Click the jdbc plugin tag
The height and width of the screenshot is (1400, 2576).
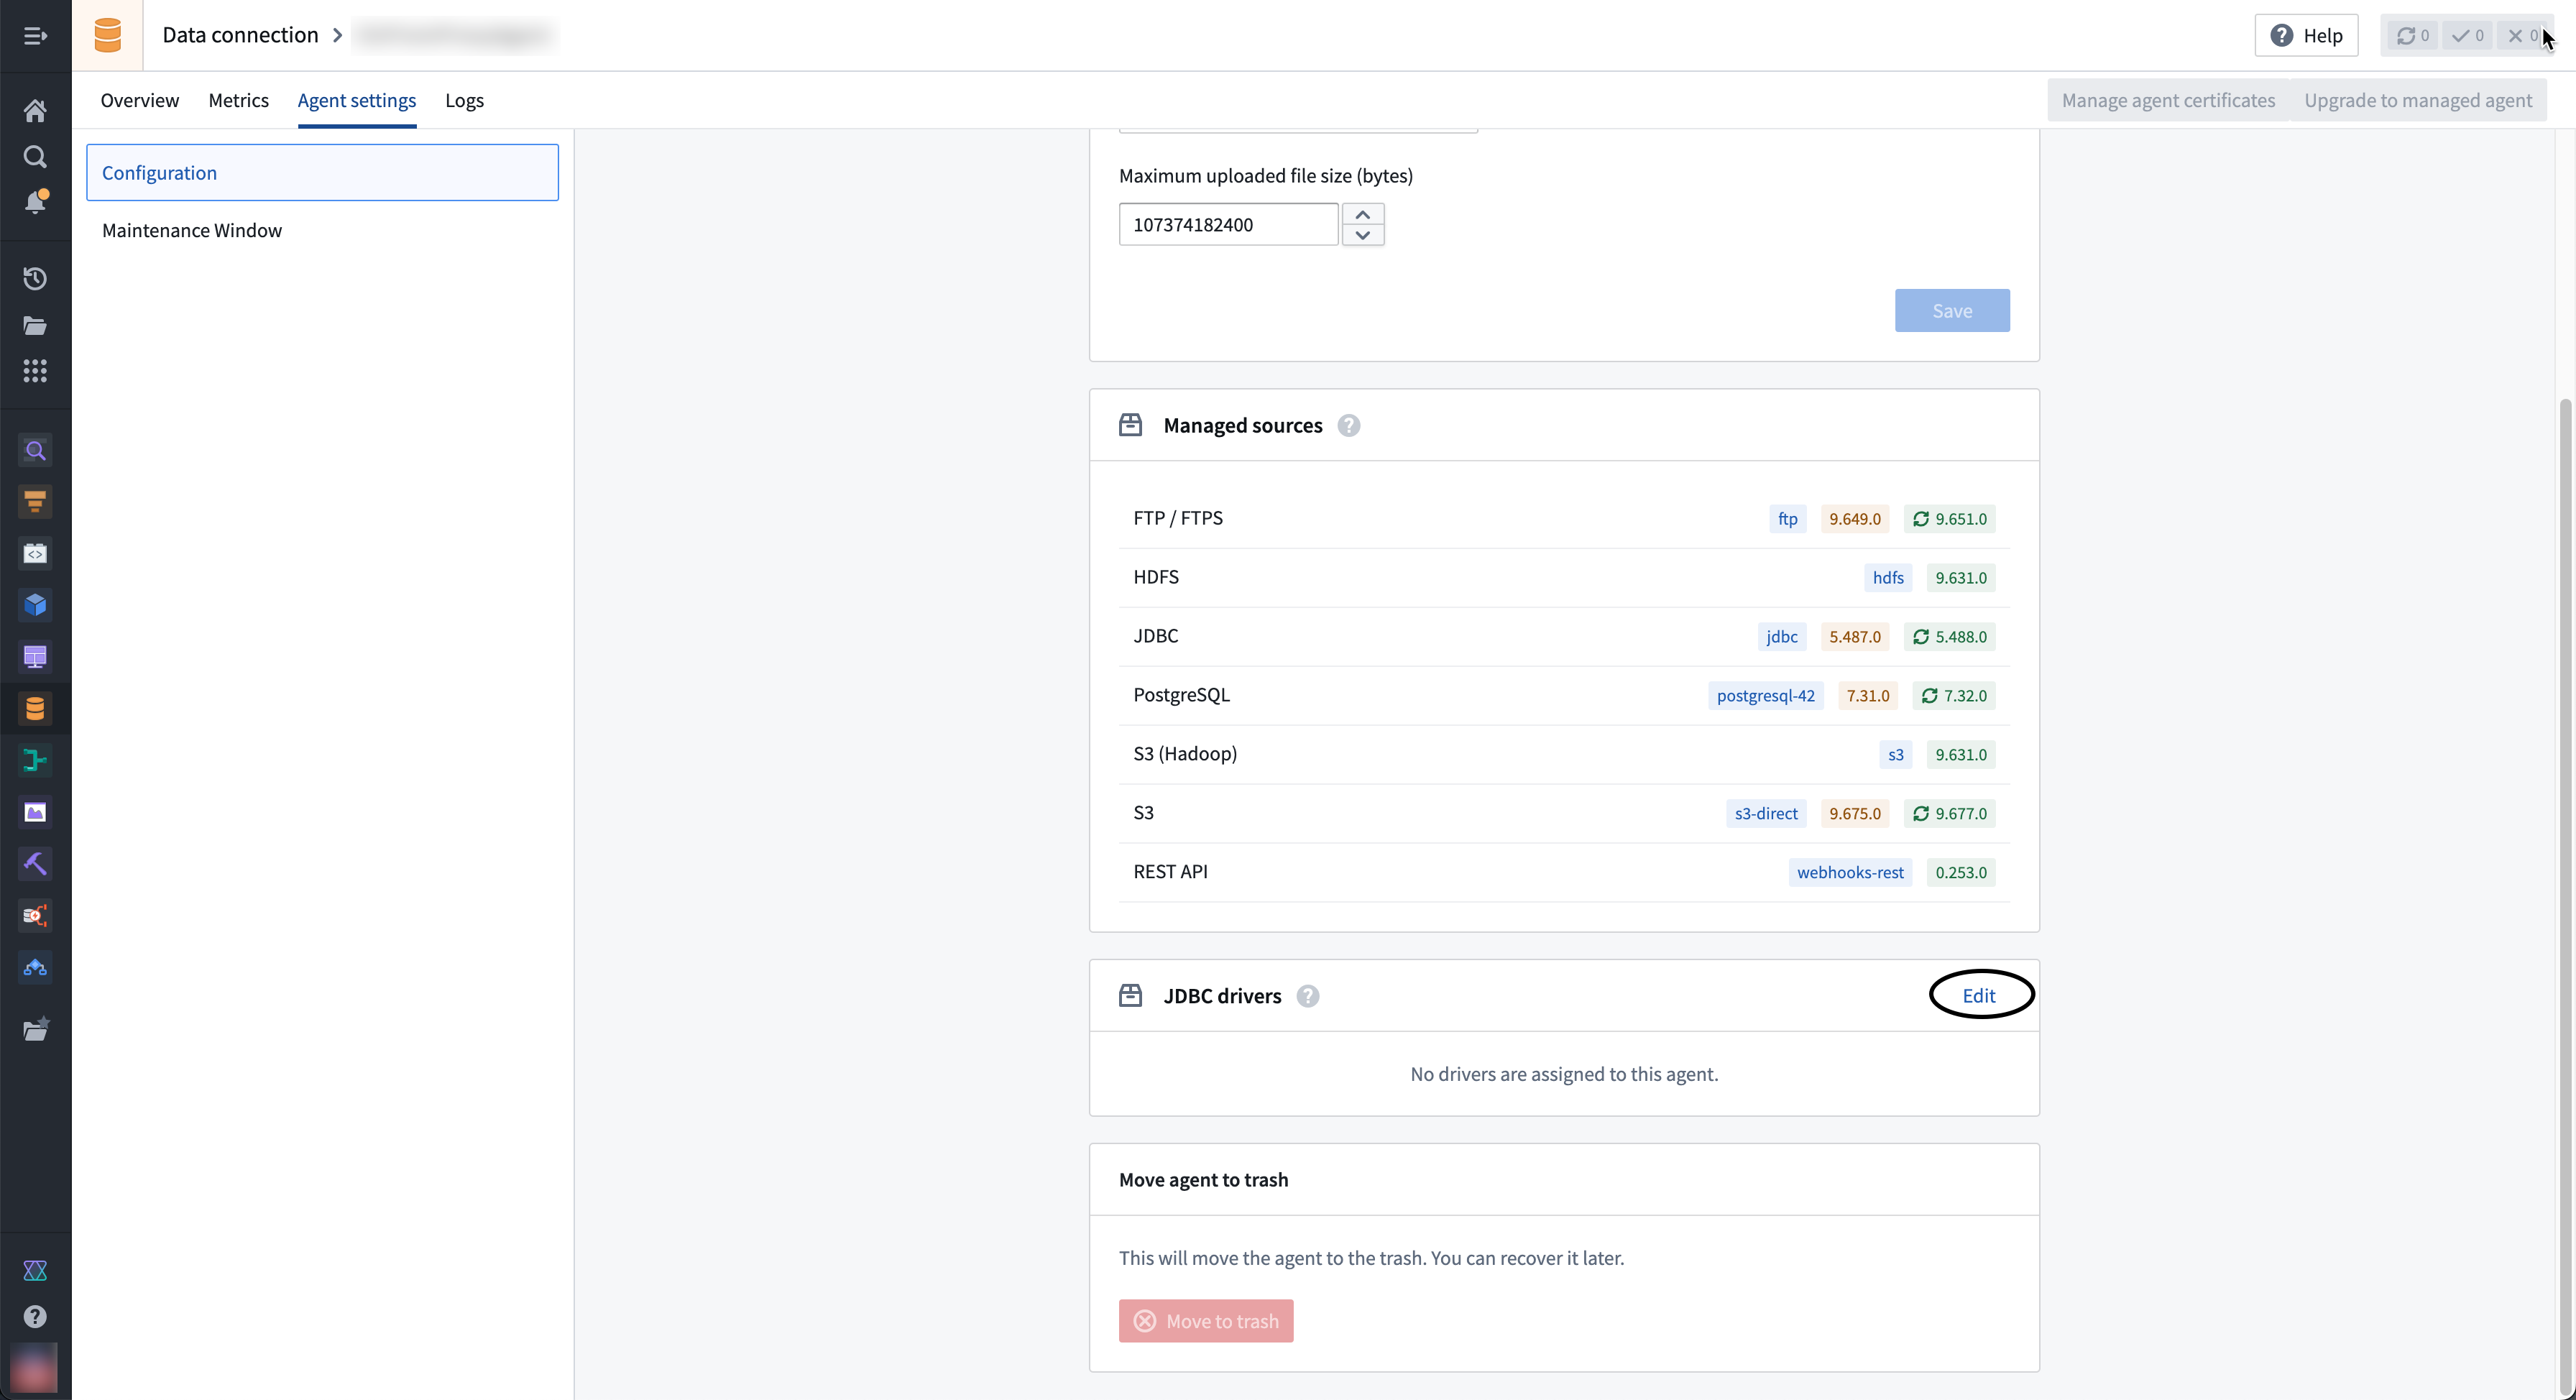[1781, 637]
